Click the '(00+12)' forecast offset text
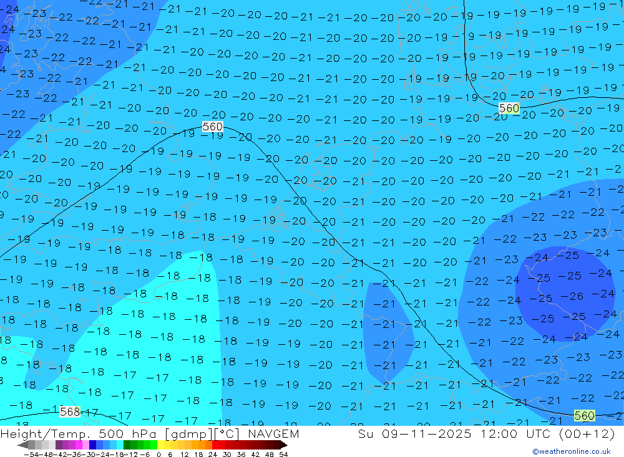This screenshot has height=457, width=624. tap(587, 433)
